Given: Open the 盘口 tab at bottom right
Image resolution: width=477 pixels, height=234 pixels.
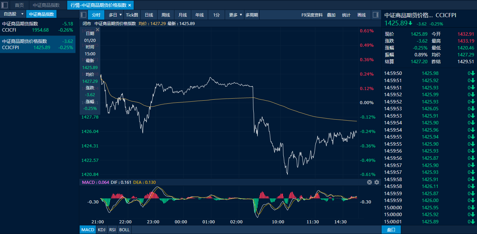Looking at the screenshot, I should pyautogui.click(x=391, y=230).
